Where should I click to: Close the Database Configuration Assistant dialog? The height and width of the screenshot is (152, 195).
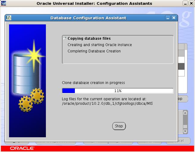[174, 18]
